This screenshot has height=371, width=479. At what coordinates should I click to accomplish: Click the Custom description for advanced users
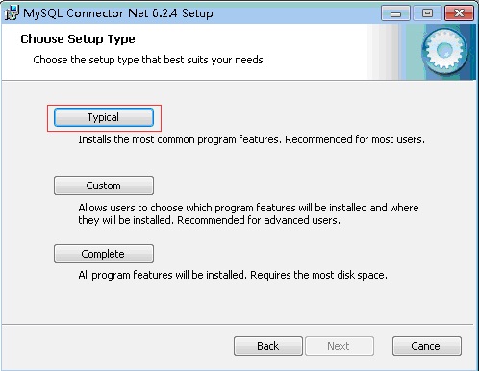[x=248, y=214]
